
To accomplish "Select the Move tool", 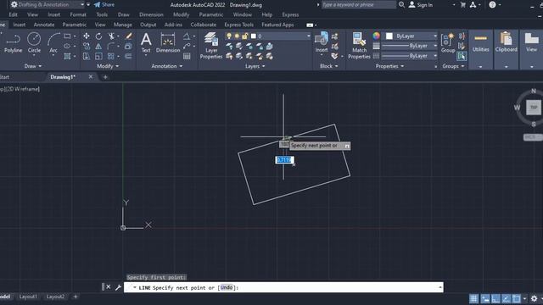I will (87, 36).
